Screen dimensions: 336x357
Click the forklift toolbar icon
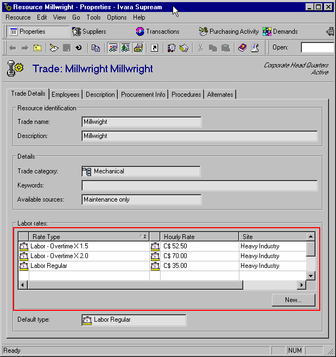tap(172, 48)
